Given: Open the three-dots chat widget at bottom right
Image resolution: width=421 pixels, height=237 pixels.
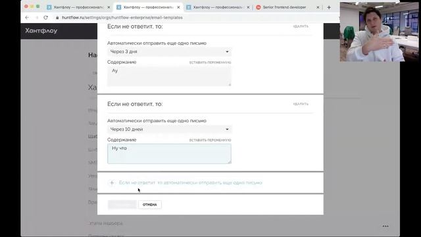Looking at the screenshot, I should pyautogui.click(x=385, y=226).
